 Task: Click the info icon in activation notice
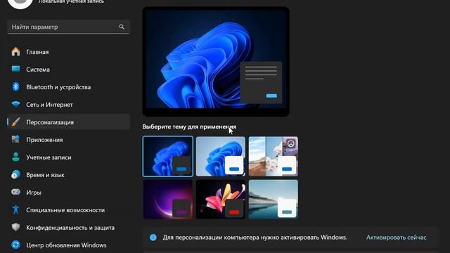pyautogui.click(x=153, y=238)
